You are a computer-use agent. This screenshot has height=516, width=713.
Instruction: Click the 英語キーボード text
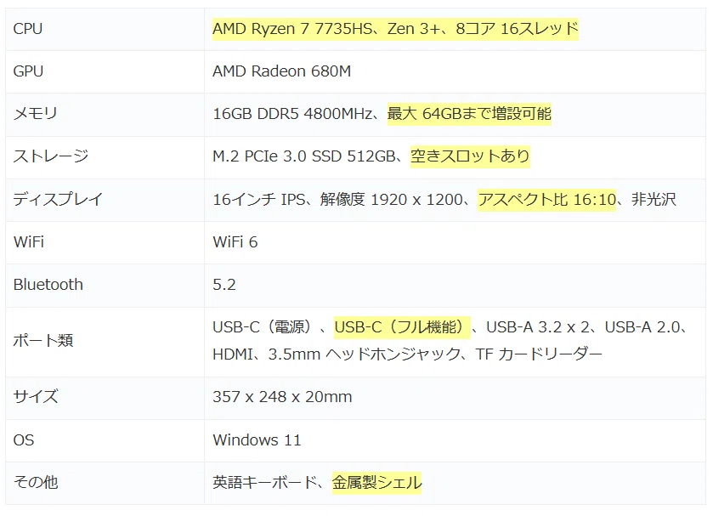[x=264, y=482]
